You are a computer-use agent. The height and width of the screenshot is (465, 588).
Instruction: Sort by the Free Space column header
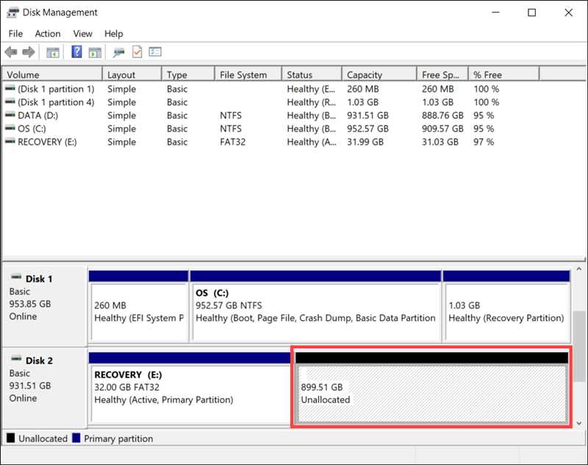[x=443, y=75]
